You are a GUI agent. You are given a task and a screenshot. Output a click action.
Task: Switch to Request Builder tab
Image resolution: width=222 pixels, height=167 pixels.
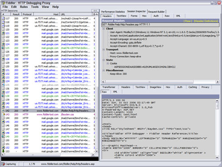pos(156,12)
